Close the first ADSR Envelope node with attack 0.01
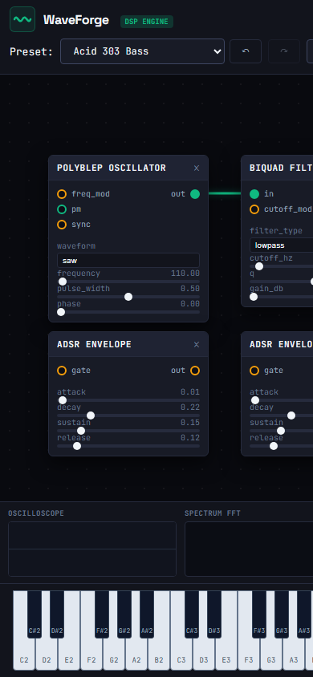This screenshot has width=313, height=677. pos(197,345)
